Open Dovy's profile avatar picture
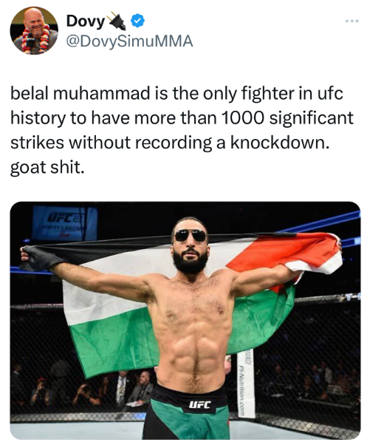This screenshot has width=367, height=442. point(34,30)
